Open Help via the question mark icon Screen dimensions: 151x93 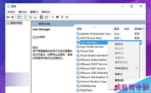point(42,17)
